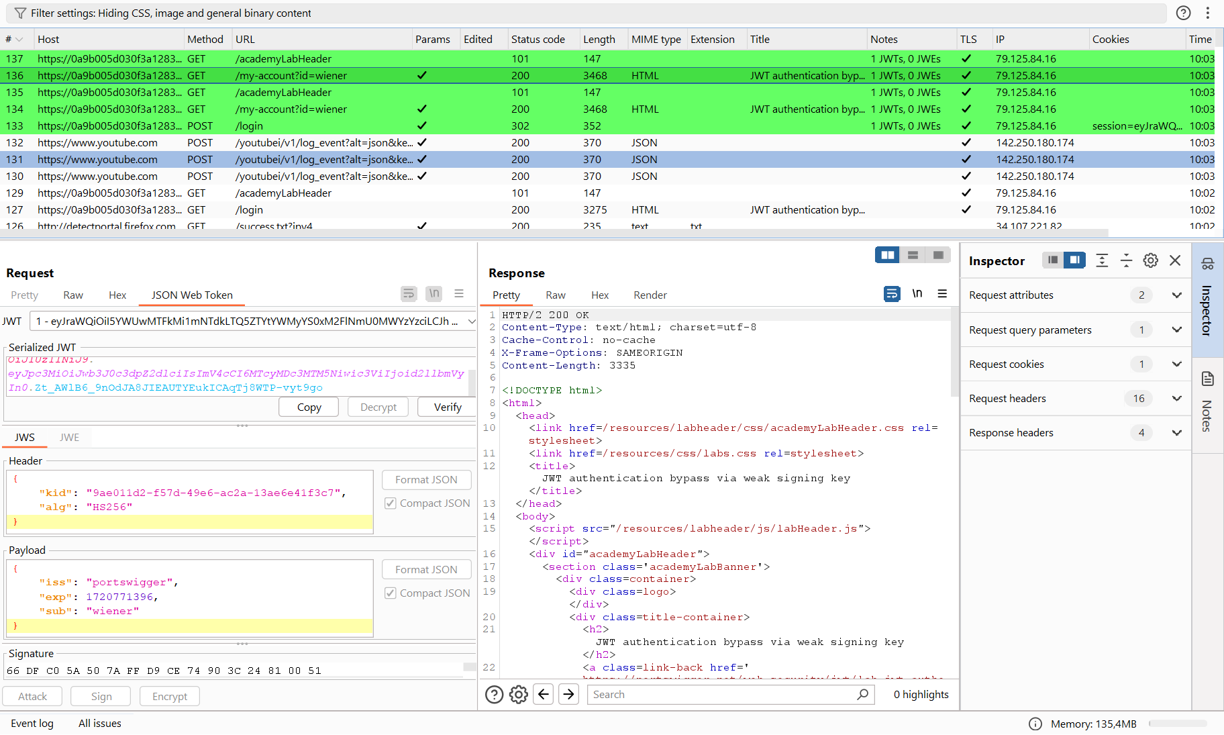The image size is (1224, 735).
Task: Click the Decrypt button
Action: click(x=378, y=407)
